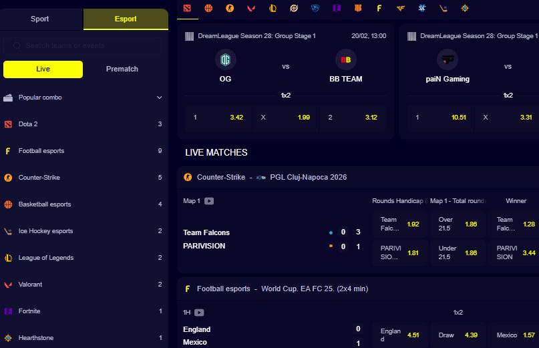Select the Valorant icon in top bar
Image resolution: width=539 pixels, height=348 pixels.
(x=250, y=9)
